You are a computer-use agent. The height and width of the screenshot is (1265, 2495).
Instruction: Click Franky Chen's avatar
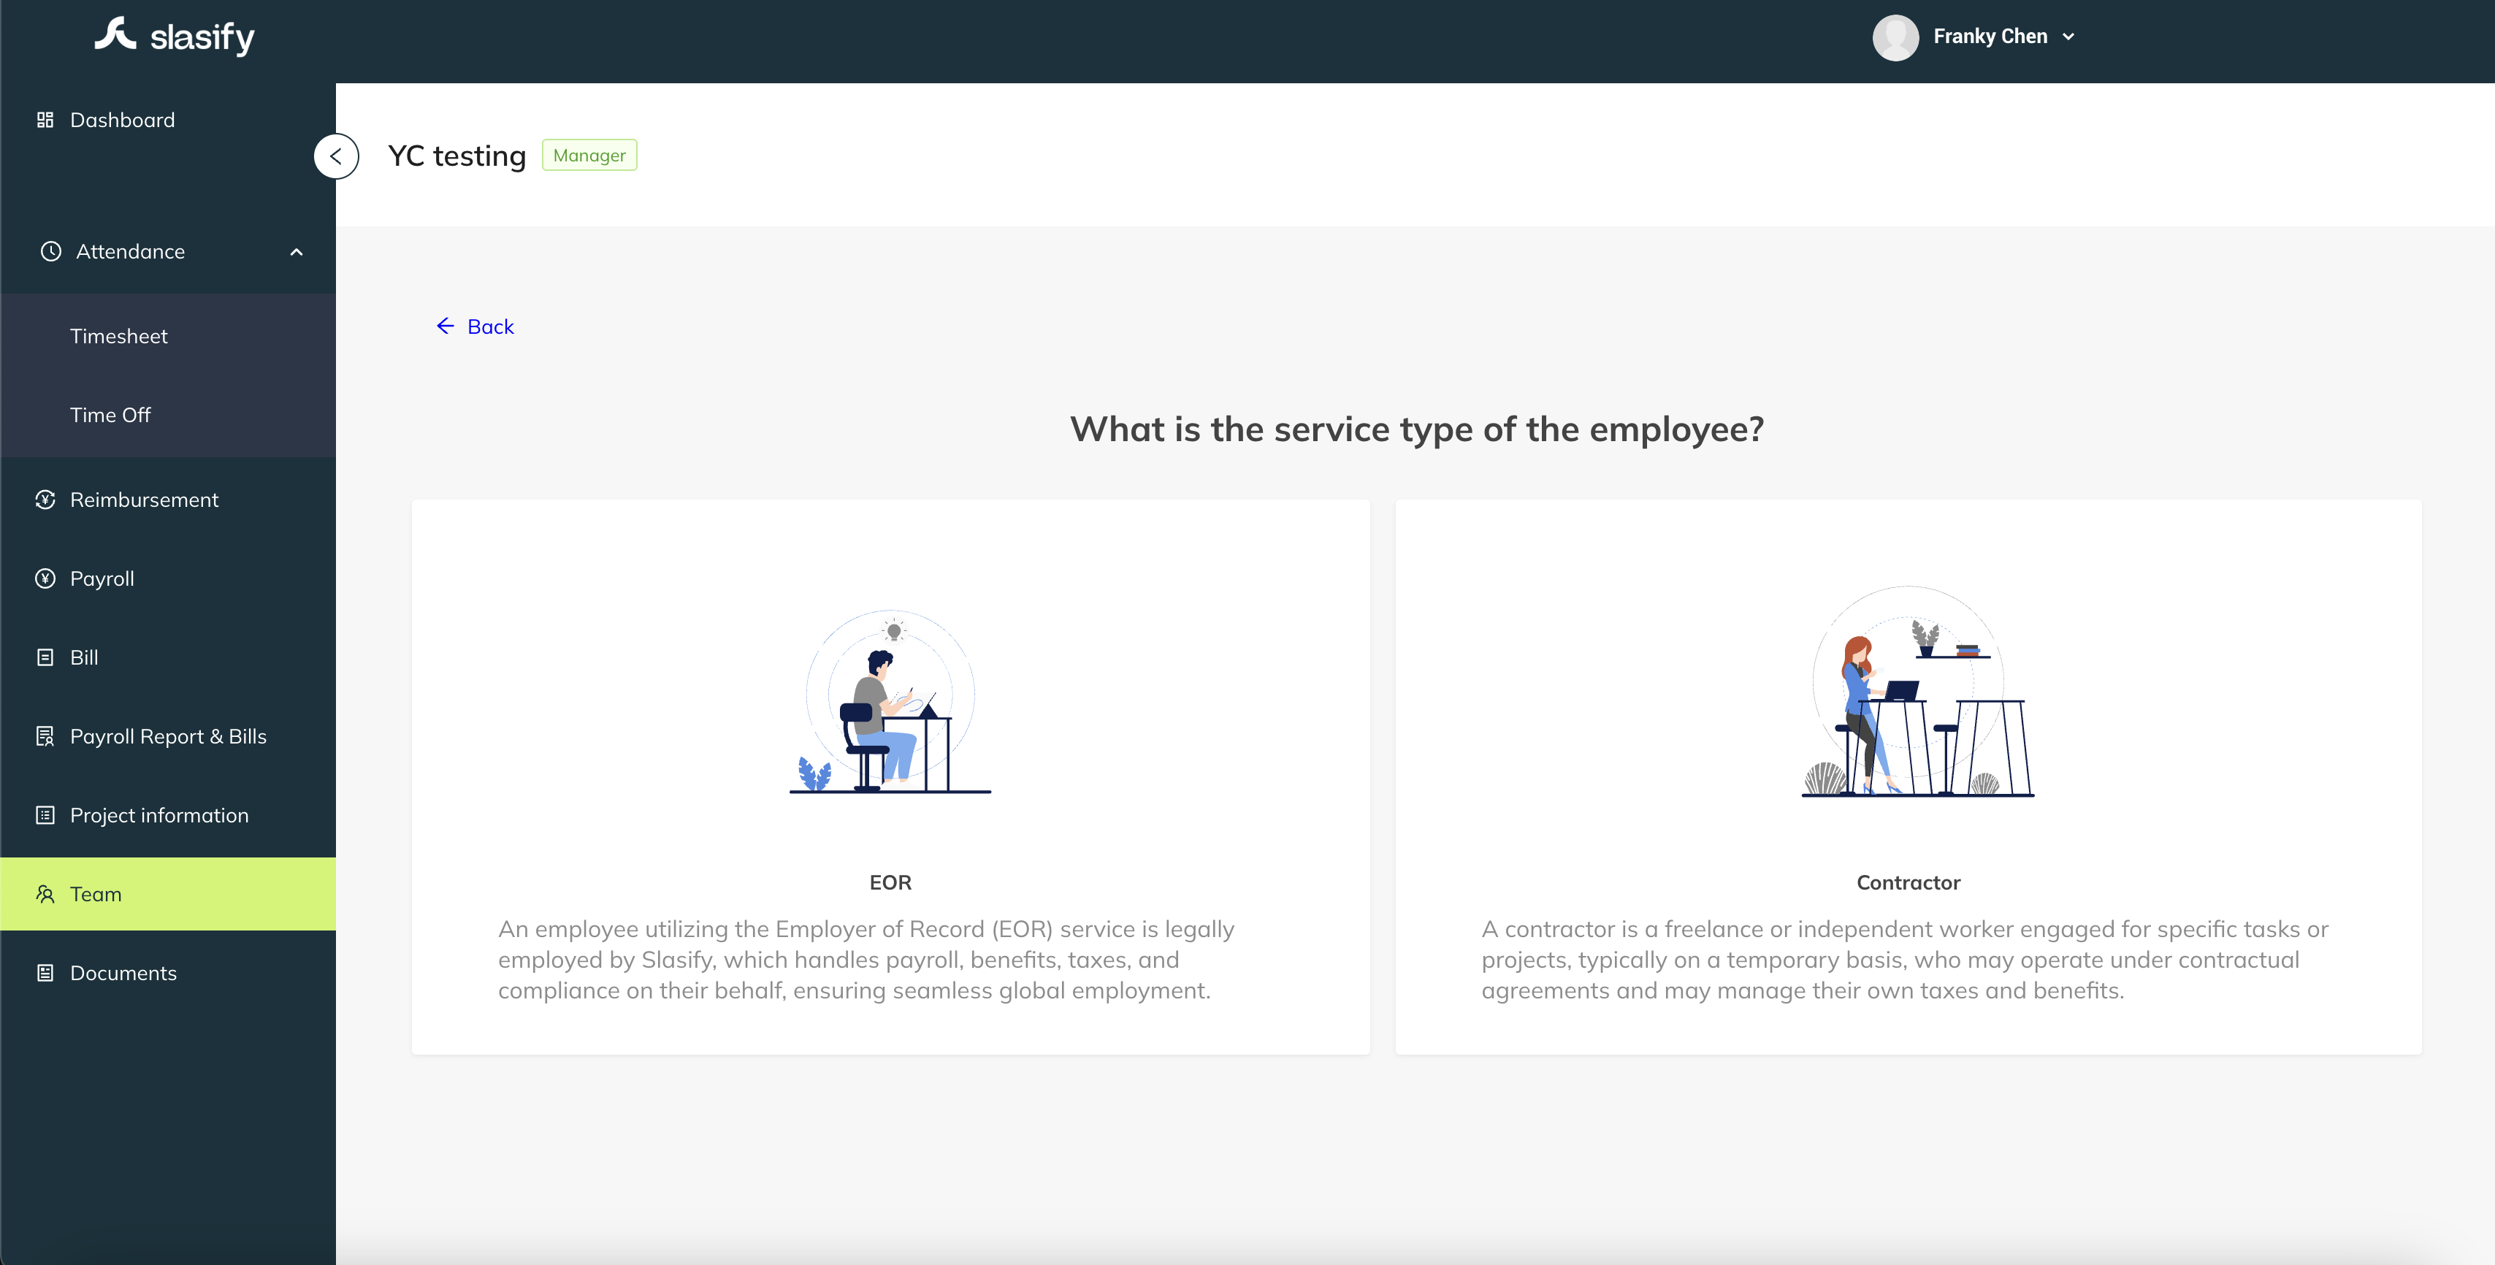[1895, 37]
